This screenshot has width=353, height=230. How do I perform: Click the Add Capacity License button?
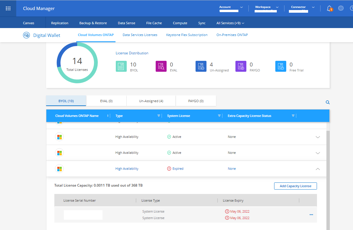pyautogui.click(x=295, y=186)
